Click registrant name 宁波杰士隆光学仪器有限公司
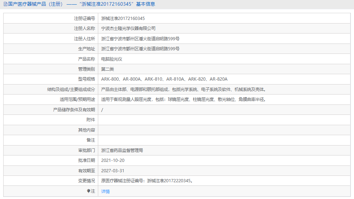Screen dimensions: 354x199 [128, 29]
